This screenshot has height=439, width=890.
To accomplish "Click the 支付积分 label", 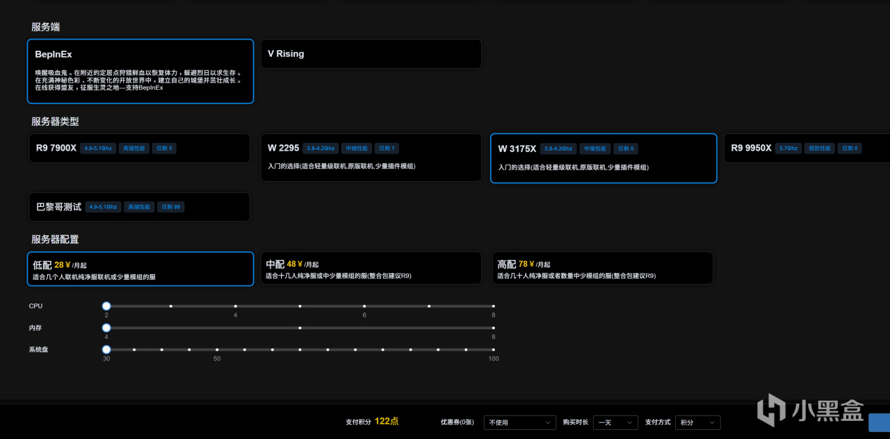I will (x=357, y=422).
